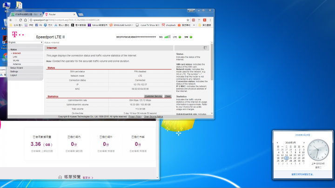Image resolution: width=335 pixels, height=188 pixels.
Task: Click the PIN disabled value
Action: click(x=140, y=71)
